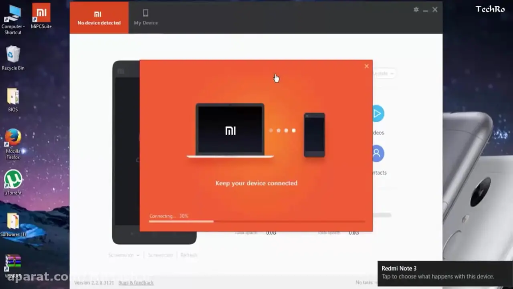The image size is (513, 289).
Task: Click the Connecting progress bar
Action: [x=257, y=221]
